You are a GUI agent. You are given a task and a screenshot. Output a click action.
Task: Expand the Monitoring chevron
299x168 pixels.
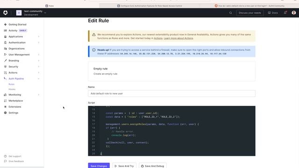tap(38, 95)
